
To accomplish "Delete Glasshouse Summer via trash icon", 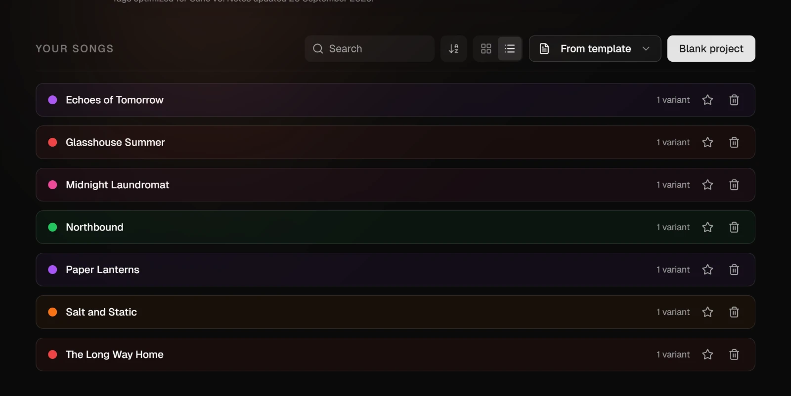I will [x=734, y=142].
